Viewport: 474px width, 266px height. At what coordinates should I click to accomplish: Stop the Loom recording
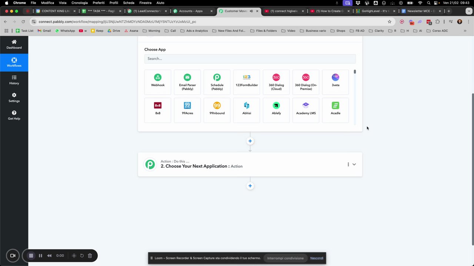point(31,256)
